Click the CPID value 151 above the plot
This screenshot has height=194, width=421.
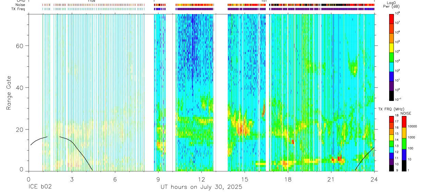(264, 1)
